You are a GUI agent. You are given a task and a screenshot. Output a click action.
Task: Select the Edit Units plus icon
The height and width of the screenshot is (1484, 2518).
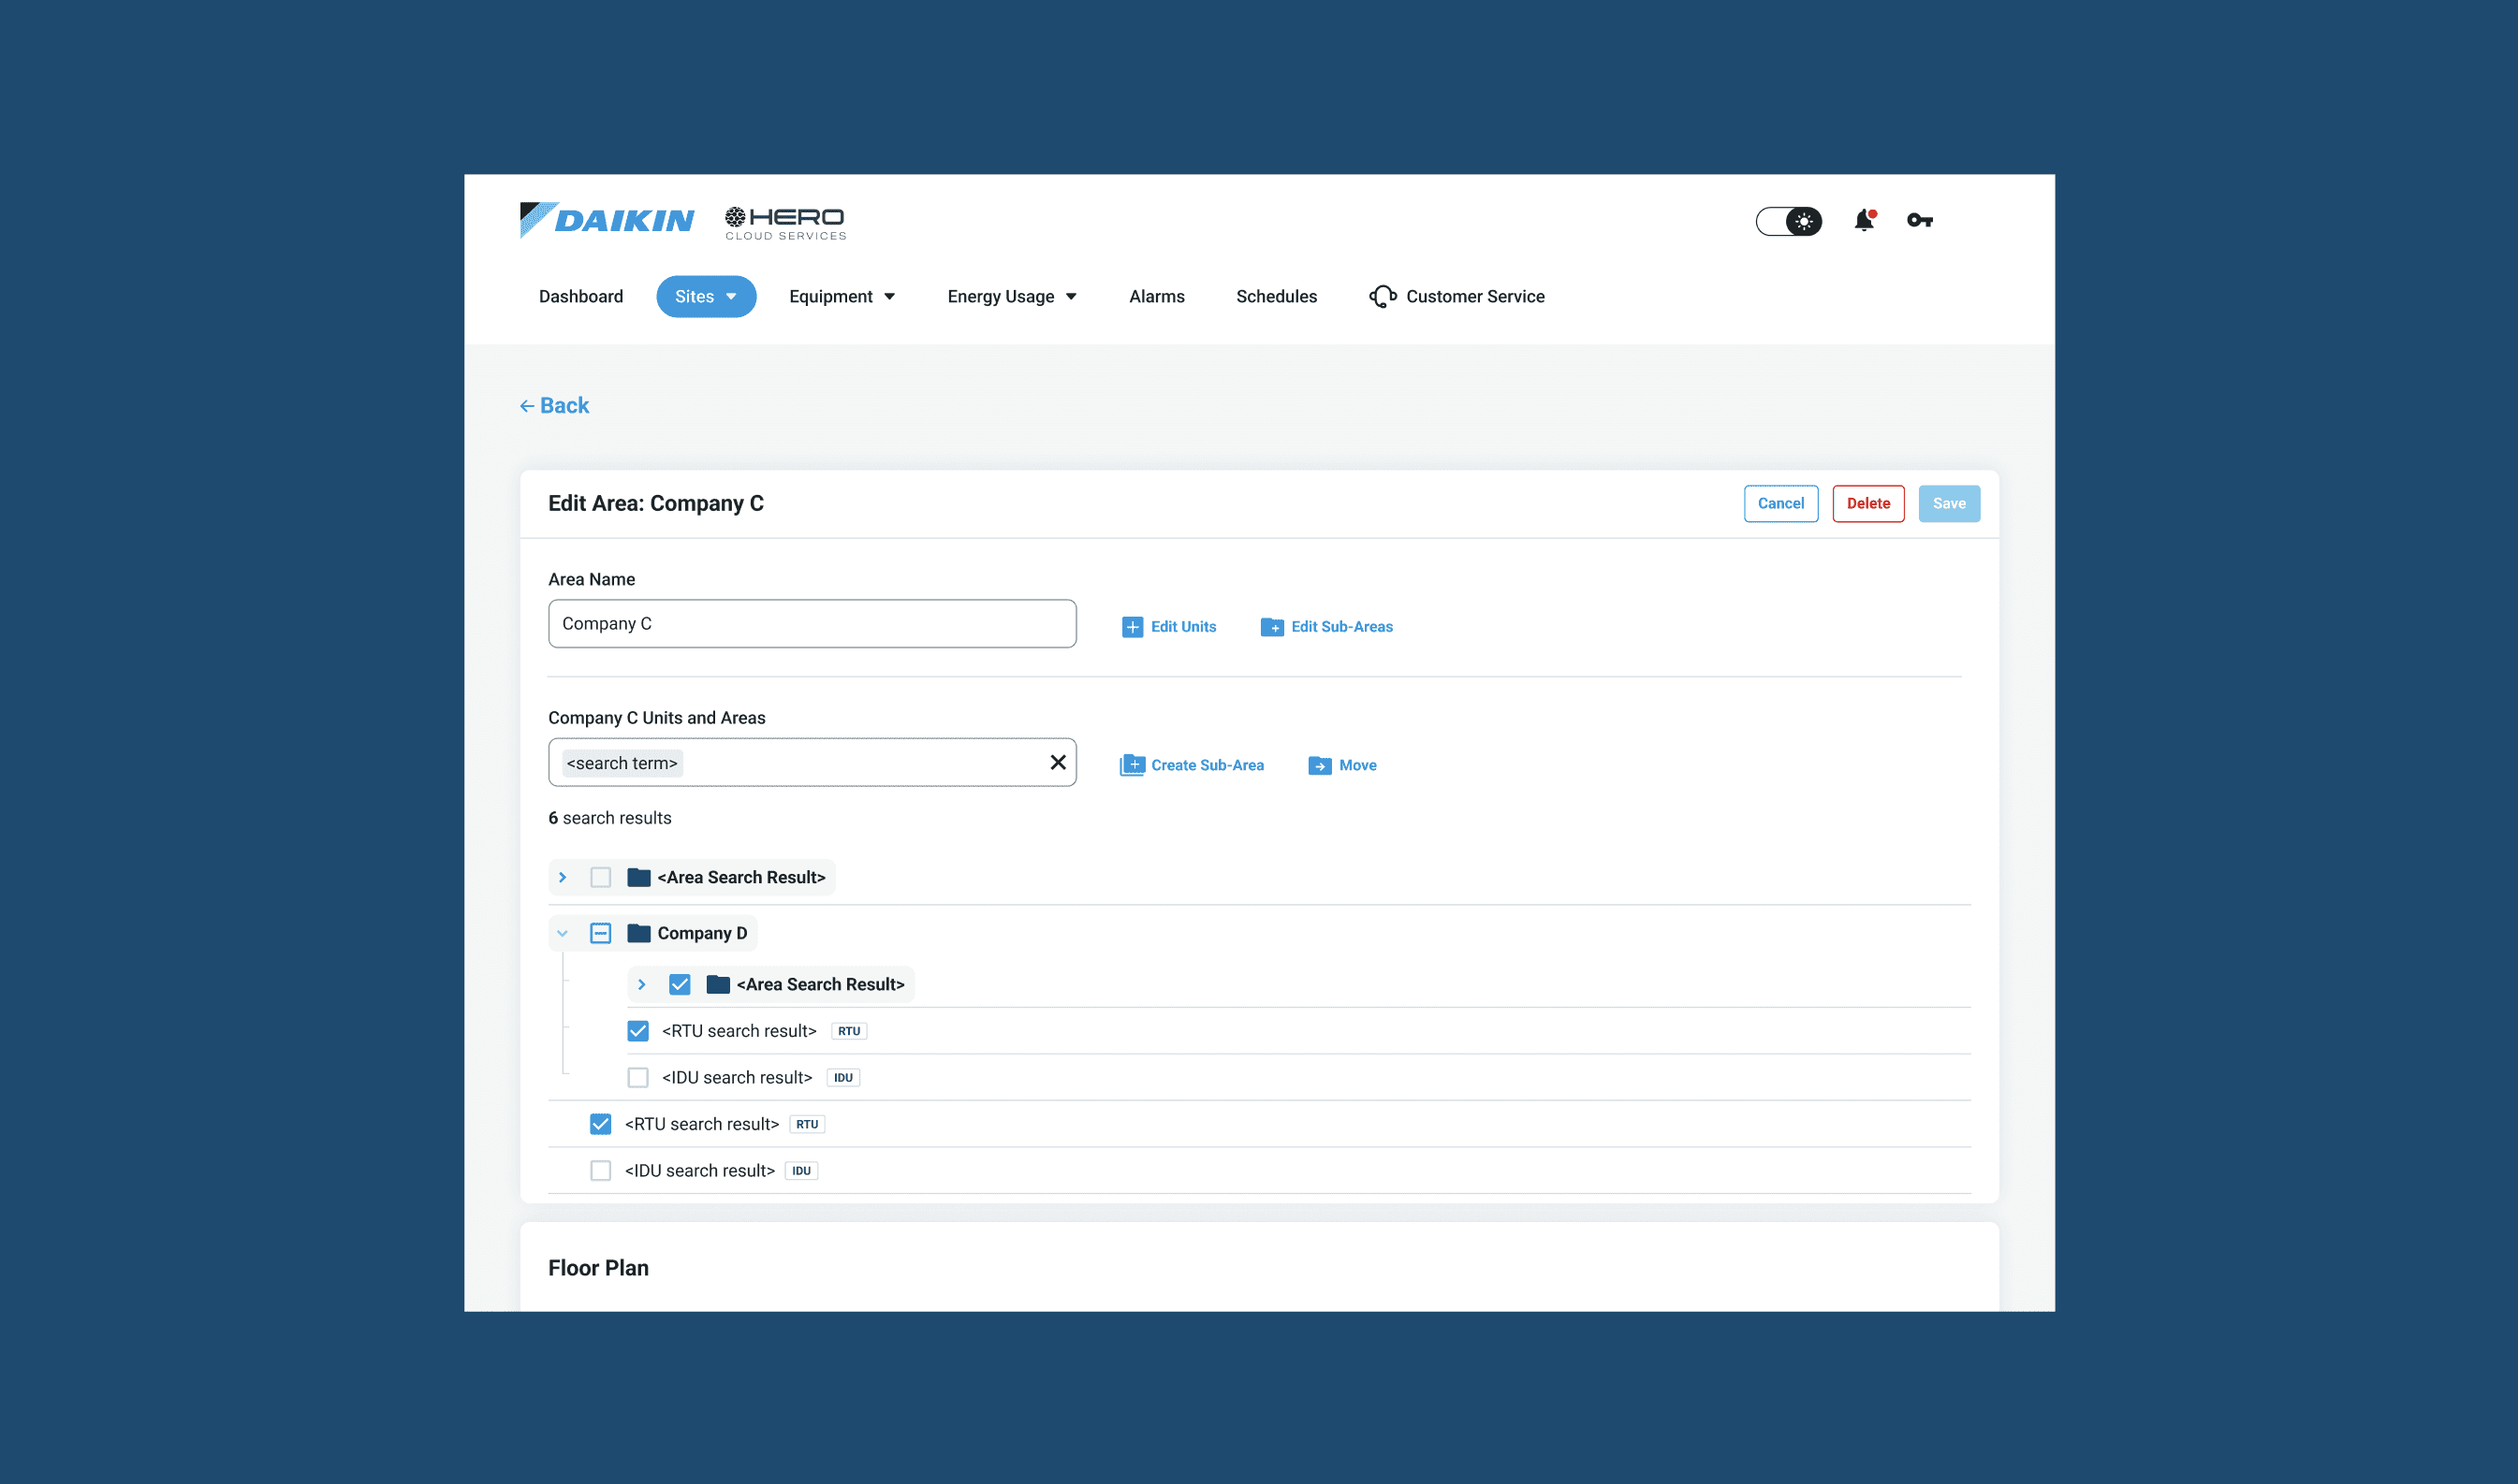tap(1132, 626)
